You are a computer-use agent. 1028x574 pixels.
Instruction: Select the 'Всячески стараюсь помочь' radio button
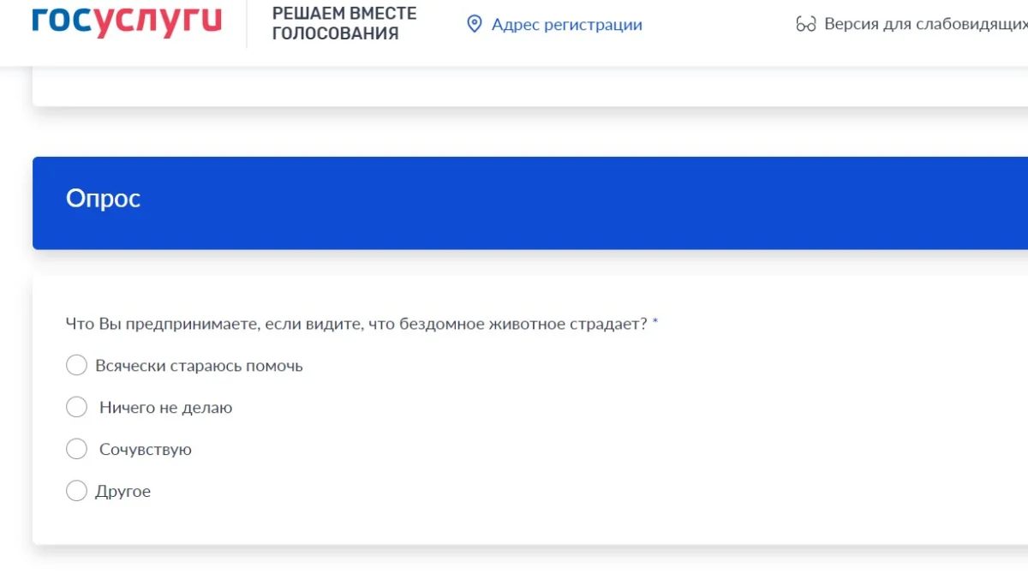click(77, 366)
